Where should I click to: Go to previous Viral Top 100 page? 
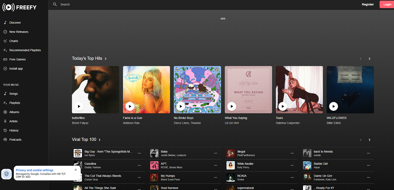(361, 140)
